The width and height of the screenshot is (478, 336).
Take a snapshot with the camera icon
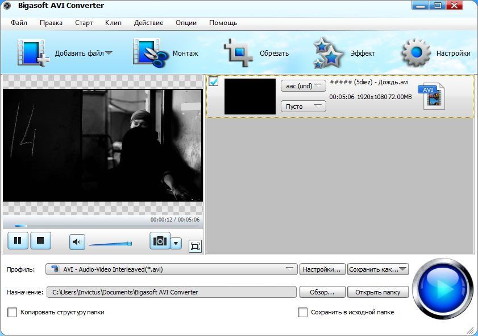pos(160,241)
